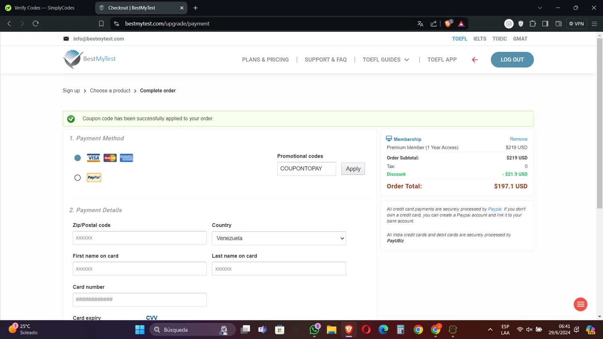Screen dimensions: 603x339
Task: Click the Brave Rewards triangle icon
Action: tap(461, 24)
